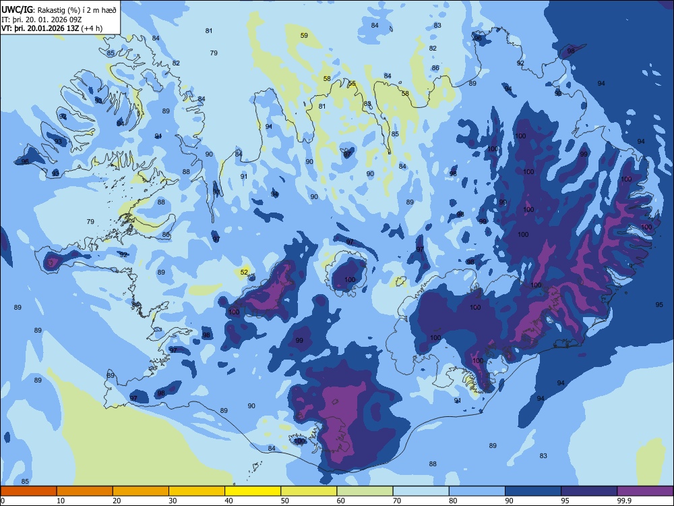Image resolution: width=674 pixels, height=506 pixels.
Task: Select the 20–30 legend color band
Action: [141, 491]
